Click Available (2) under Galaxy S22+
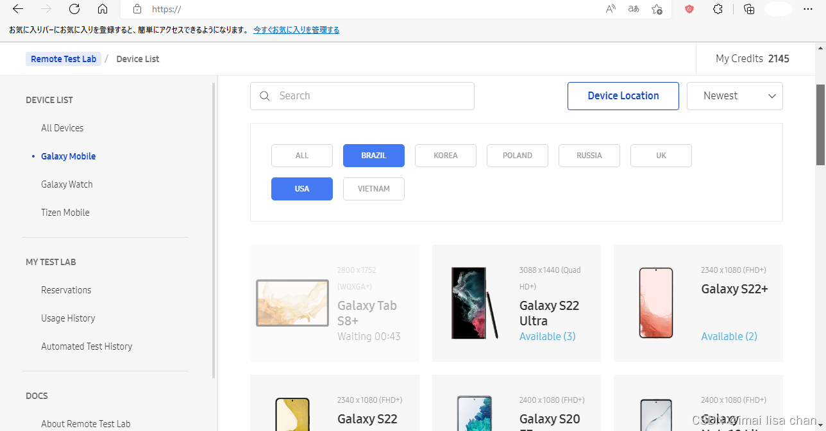Screen dimensions: 826x431 [x=729, y=336]
